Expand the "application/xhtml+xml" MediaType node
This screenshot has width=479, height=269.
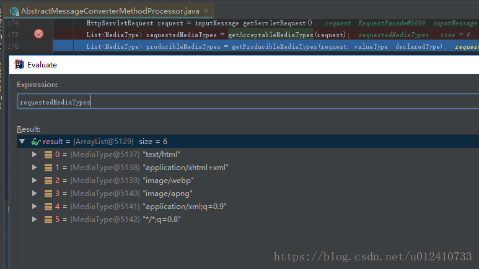coord(35,167)
